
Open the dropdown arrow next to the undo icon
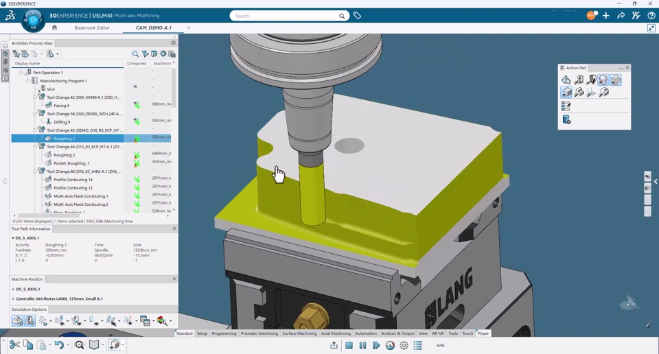point(68,345)
